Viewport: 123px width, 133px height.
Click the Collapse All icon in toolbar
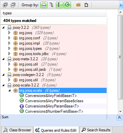[x=13, y=5]
